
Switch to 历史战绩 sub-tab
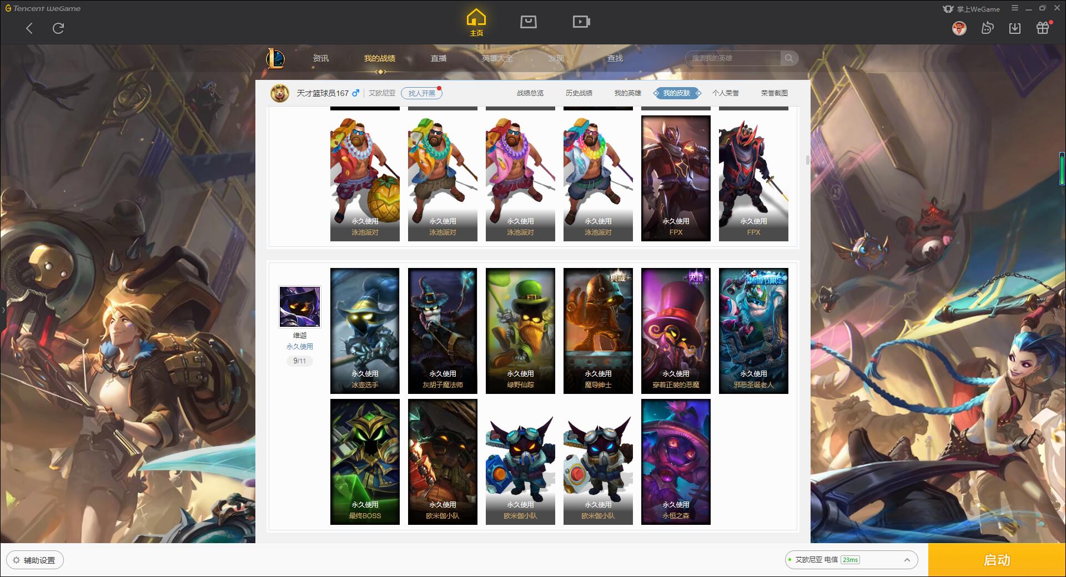pos(579,93)
